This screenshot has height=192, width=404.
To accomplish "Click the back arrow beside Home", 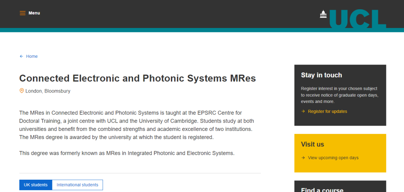I will point(21,56).
